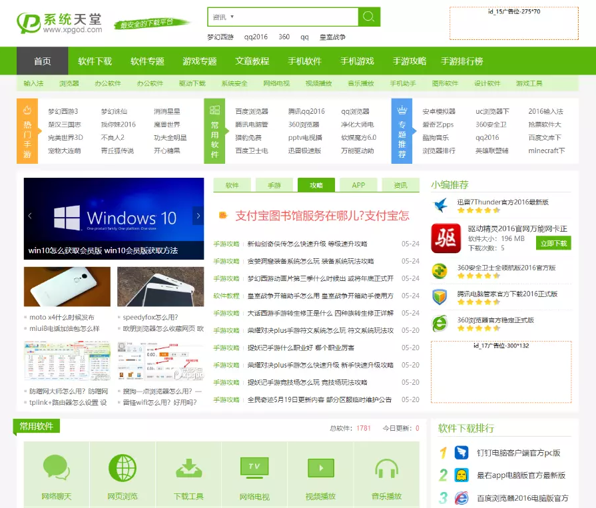This screenshot has height=508, width=596.
Task: Open the moto x4 phone thumbnail
Action: (67, 286)
